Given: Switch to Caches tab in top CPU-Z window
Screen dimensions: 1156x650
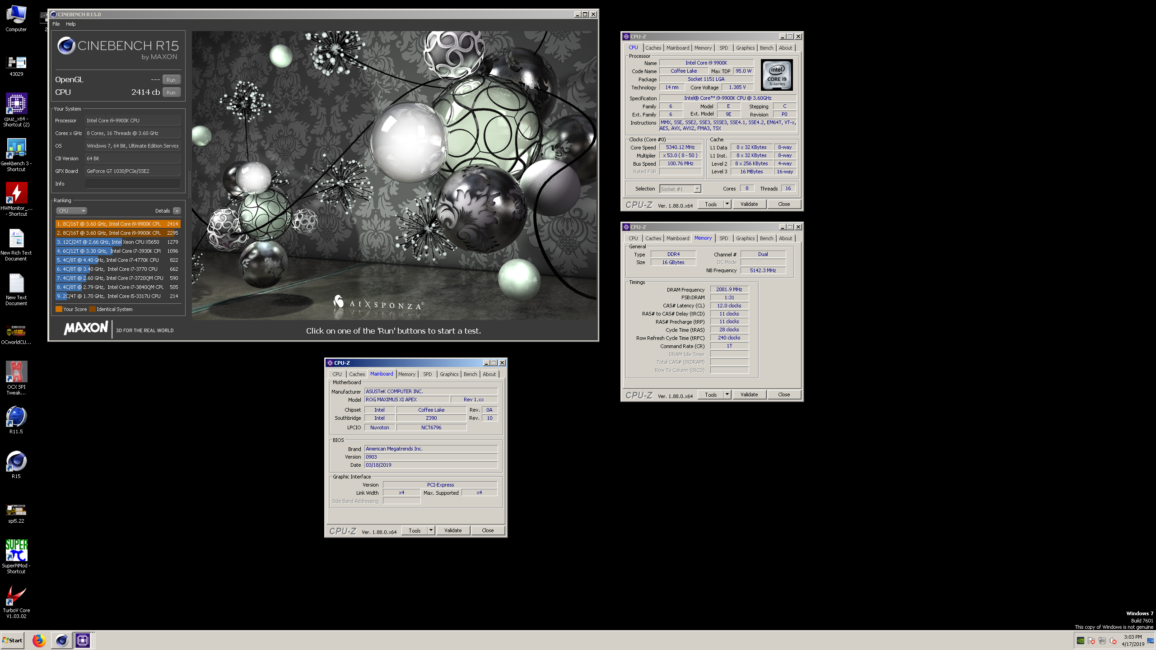Looking at the screenshot, I should (x=653, y=48).
